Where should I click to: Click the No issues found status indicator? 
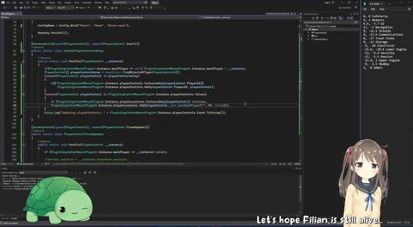click(x=25, y=164)
